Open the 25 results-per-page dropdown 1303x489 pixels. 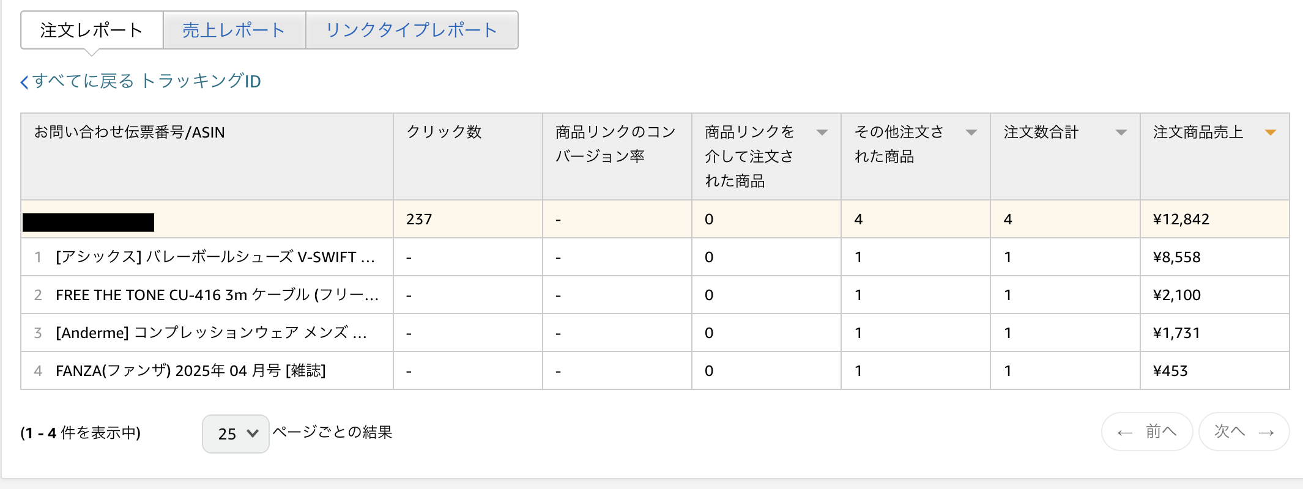point(236,433)
